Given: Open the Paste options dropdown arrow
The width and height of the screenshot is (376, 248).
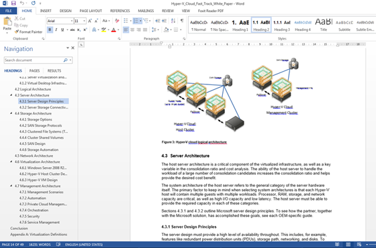Looking at the screenshot, I should tap(7, 32).
